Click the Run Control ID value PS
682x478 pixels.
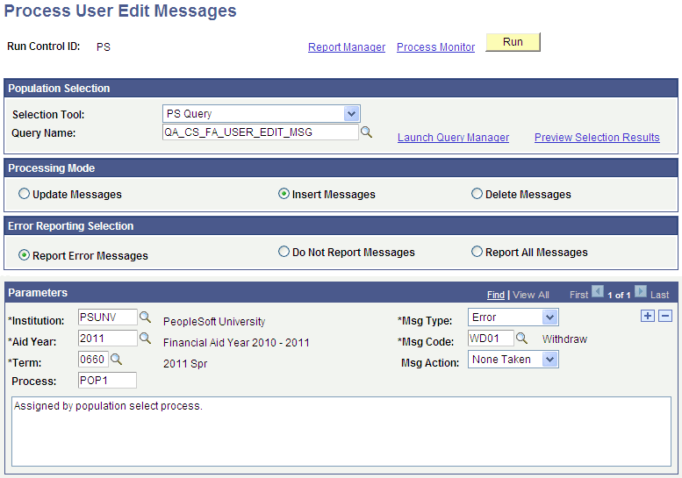(x=104, y=47)
